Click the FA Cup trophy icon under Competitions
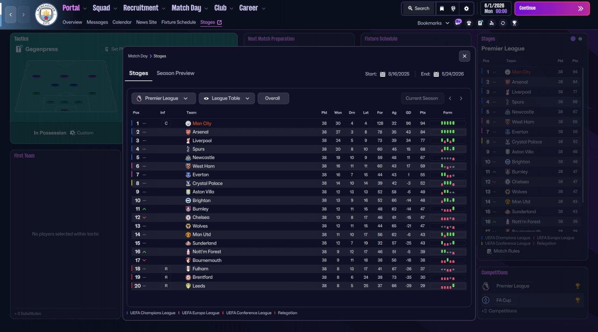The width and height of the screenshot is (598, 332). pos(578,300)
